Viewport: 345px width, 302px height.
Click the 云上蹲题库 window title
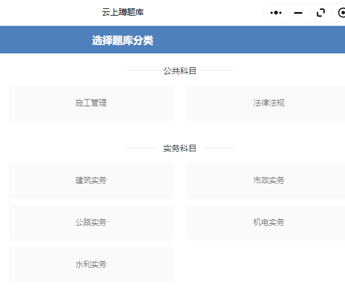point(122,12)
